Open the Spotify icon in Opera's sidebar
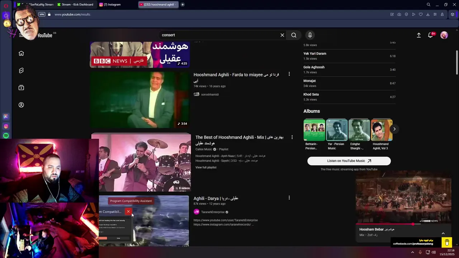The image size is (459, 258). pos(6,136)
